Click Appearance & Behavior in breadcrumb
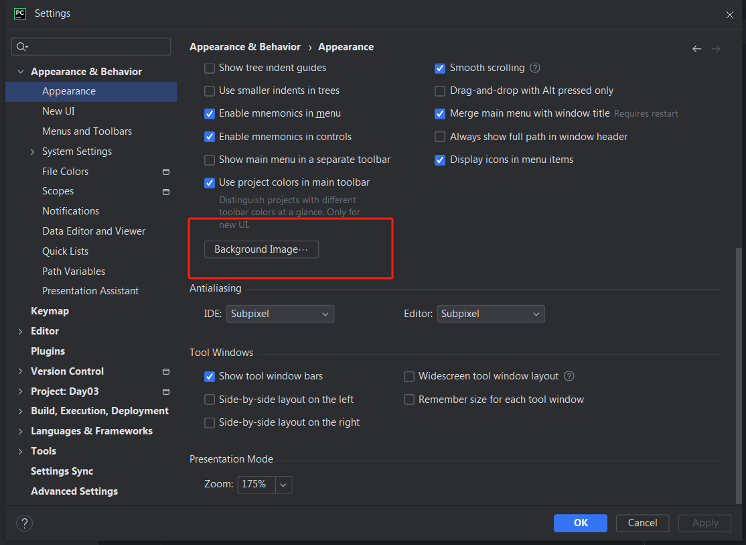The width and height of the screenshot is (746, 545). [x=245, y=47]
